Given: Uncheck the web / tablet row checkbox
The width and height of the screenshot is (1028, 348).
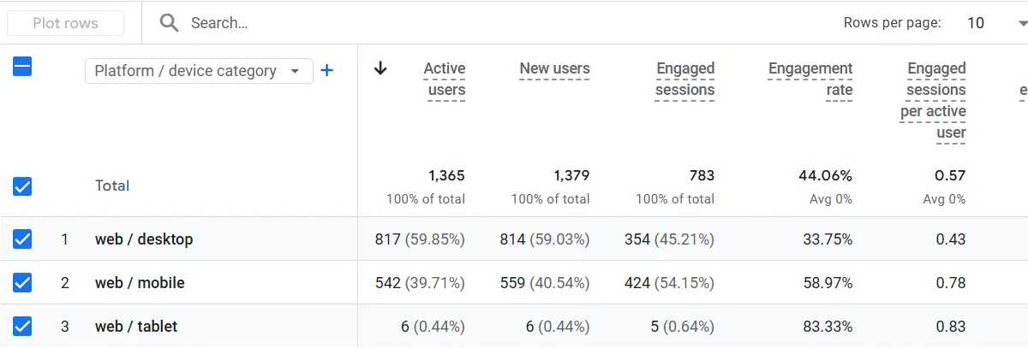Looking at the screenshot, I should [22, 326].
